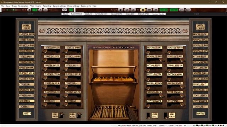The image size is (227, 127).
Task: Click the audio level meter in the toolbar
Action: coord(14,10)
